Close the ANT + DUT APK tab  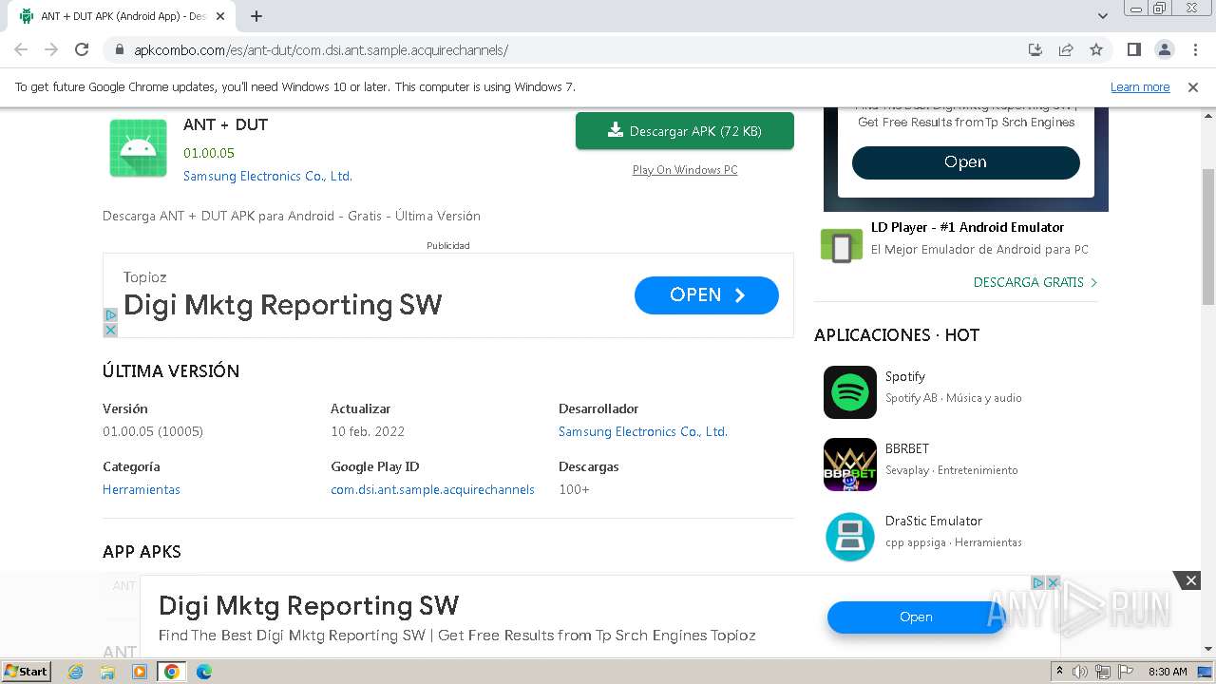(220, 16)
